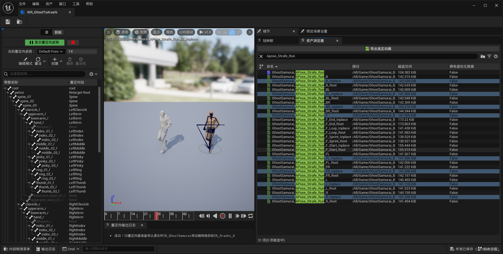This screenshot has width=503, height=254.
Task: Close the 资产浏览器 tab
Action: pyautogui.click(x=337, y=41)
